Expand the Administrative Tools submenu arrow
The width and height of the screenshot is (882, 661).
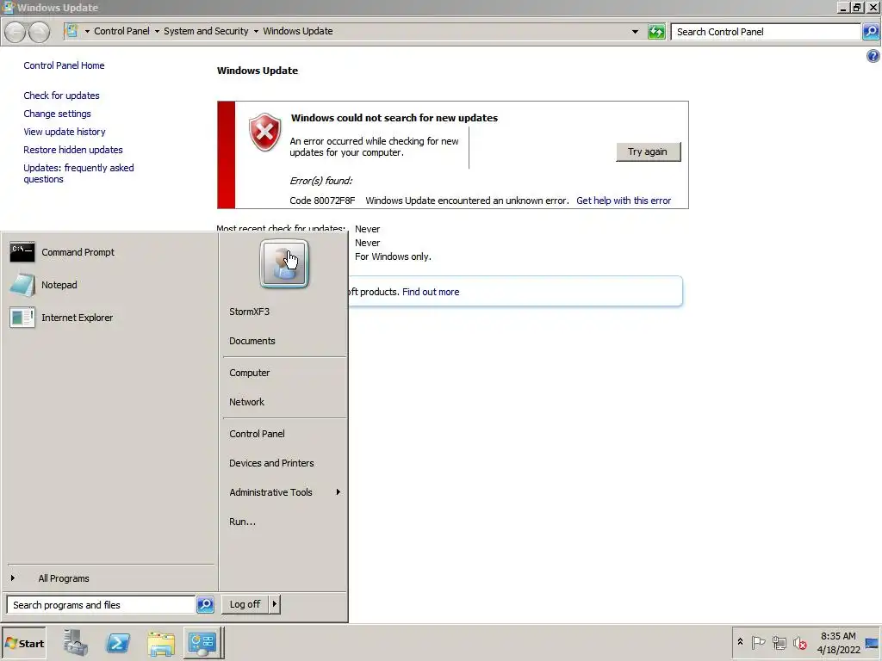coord(338,491)
